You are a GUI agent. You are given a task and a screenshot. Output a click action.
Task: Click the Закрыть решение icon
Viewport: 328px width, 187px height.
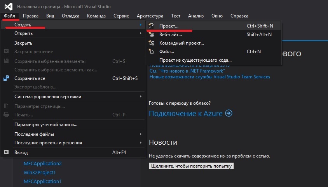(6, 51)
